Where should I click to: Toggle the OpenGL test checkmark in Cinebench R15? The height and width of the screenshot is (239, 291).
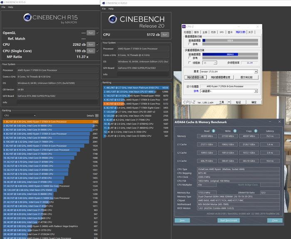click(98, 33)
